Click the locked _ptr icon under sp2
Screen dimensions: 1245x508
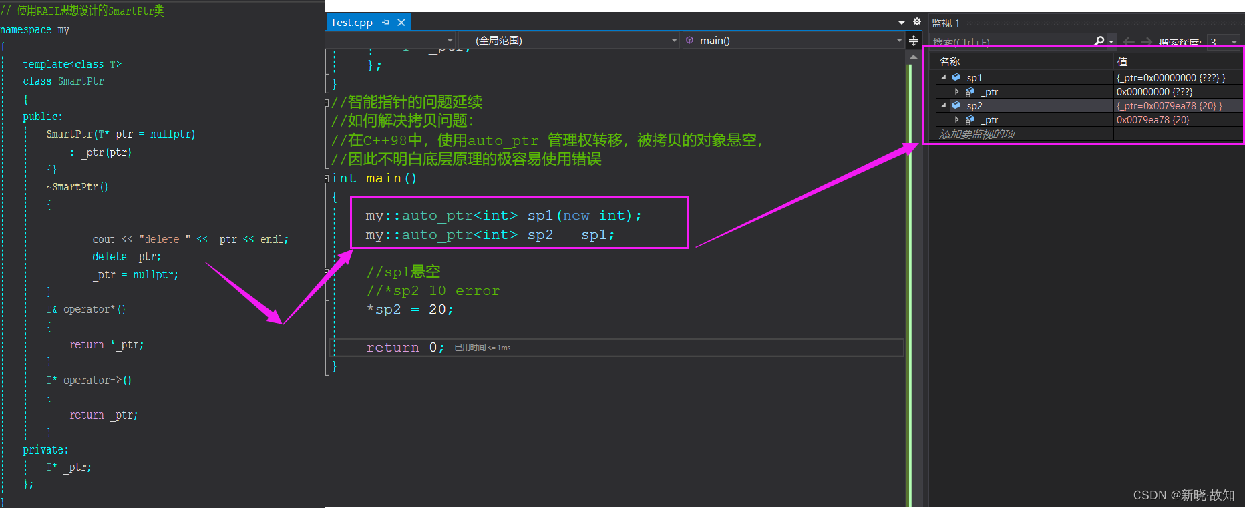[970, 120]
